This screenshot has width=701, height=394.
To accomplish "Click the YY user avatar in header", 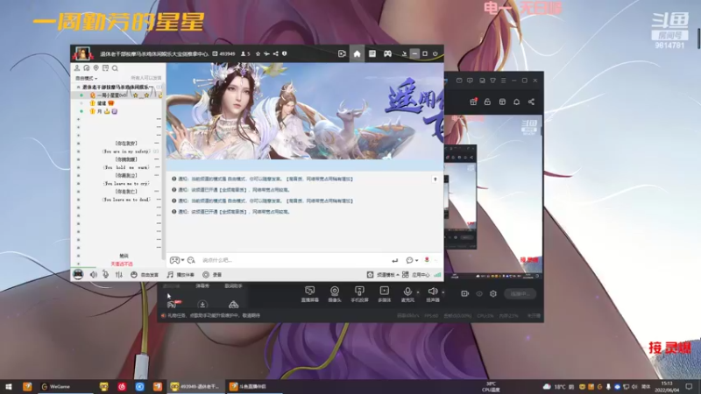I will point(82,53).
